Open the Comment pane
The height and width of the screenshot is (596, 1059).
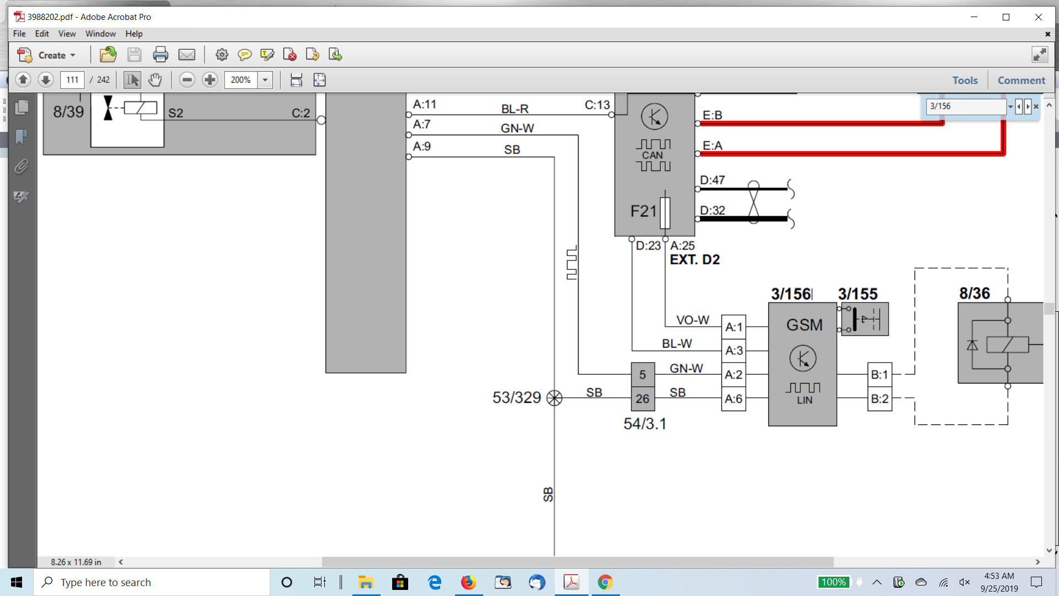pyautogui.click(x=1021, y=80)
